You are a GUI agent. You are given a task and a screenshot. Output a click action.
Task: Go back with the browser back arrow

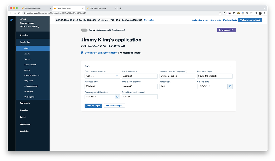(11, 13)
